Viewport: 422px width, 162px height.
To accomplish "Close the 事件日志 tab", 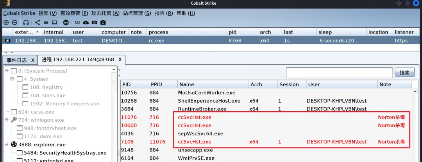I will [x=32, y=60].
